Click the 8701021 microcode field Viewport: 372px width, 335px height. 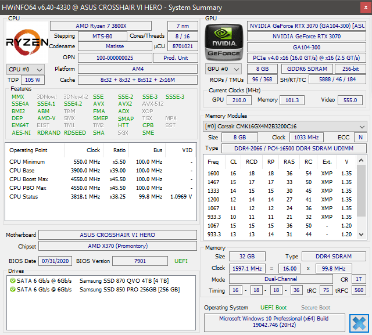183,46
